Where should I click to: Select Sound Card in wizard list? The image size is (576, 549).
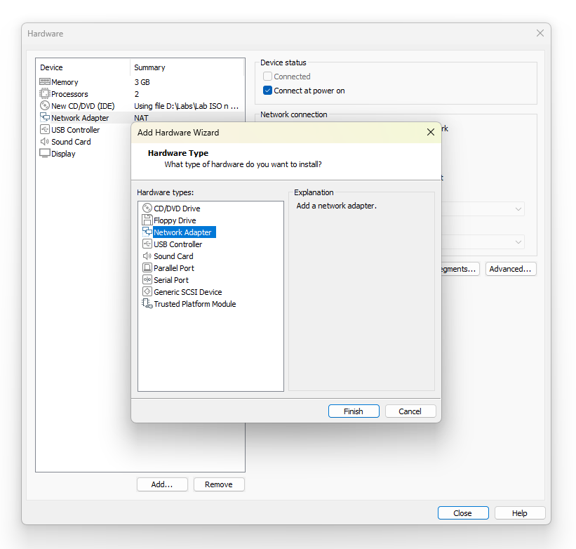coord(173,256)
